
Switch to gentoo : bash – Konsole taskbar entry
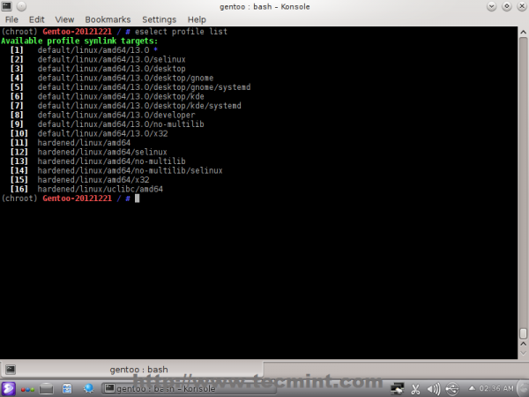[x=189, y=388]
